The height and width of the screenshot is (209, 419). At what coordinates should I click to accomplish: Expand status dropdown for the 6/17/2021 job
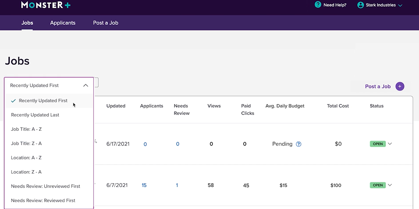(390, 144)
